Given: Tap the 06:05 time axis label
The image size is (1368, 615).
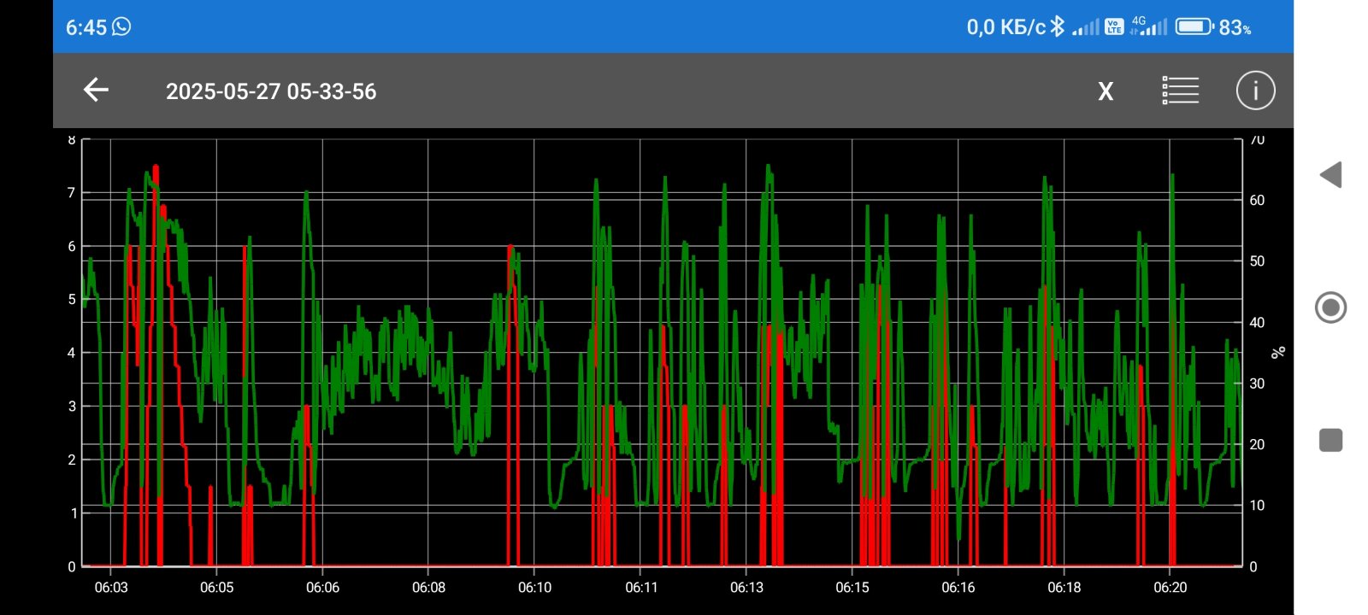Looking at the screenshot, I should pos(217,588).
